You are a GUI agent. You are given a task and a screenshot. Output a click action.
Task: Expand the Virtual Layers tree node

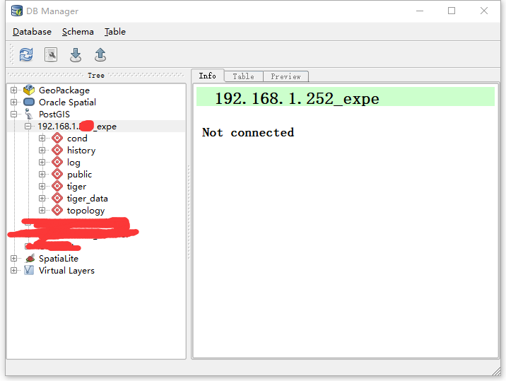point(13,270)
